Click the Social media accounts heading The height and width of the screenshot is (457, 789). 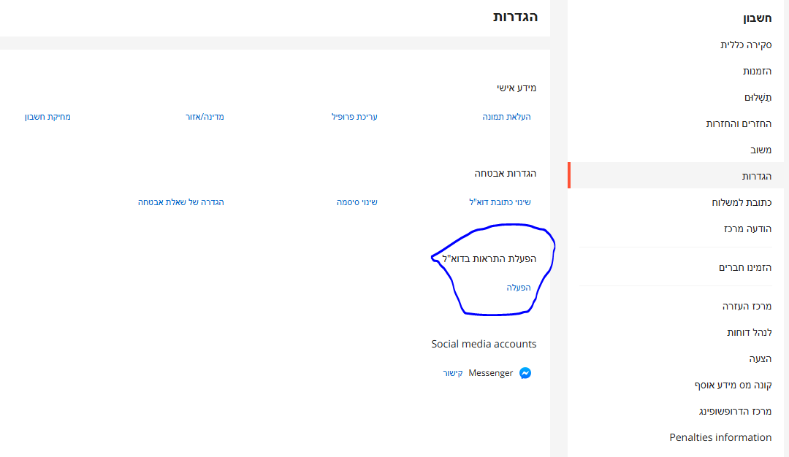[484, 344]
